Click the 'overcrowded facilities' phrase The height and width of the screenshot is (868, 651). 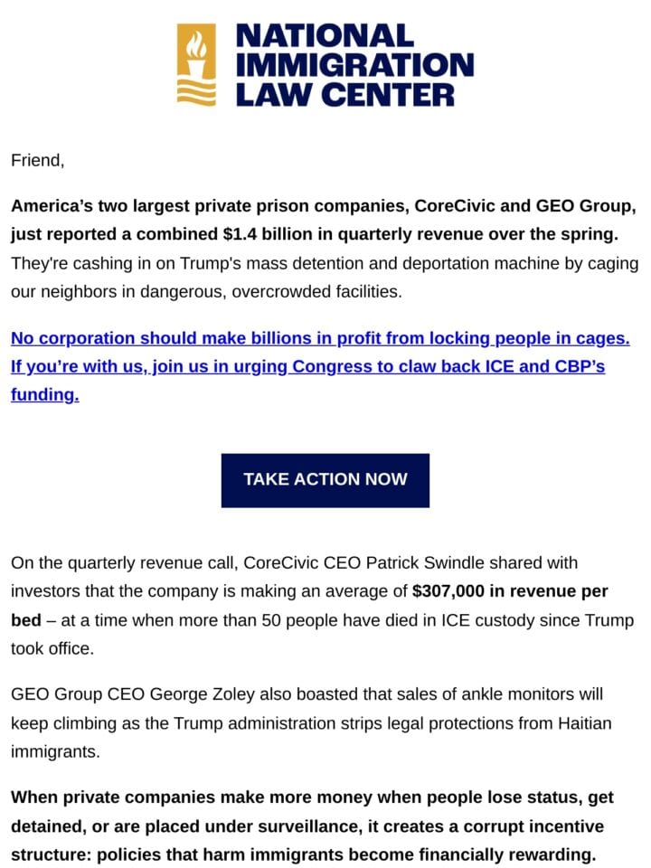[x=316, y=291]
